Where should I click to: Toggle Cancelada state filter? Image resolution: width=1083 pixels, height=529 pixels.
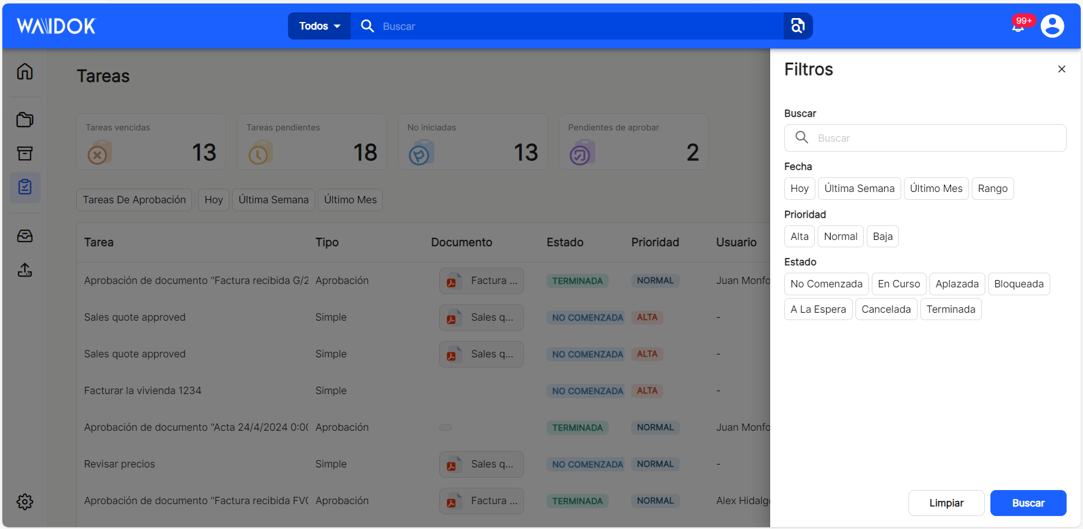click(x=886, y=309)
